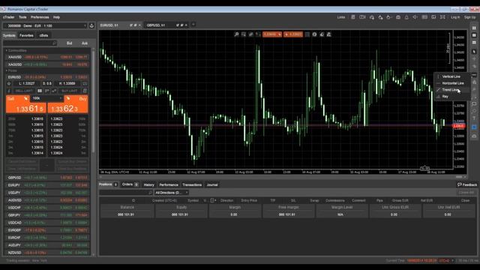Open the Journal tab

pos(212,185)
